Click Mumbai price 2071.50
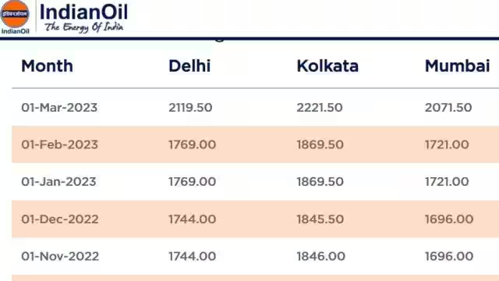Screen dimensions: 499x281 (x=448, y=108)
